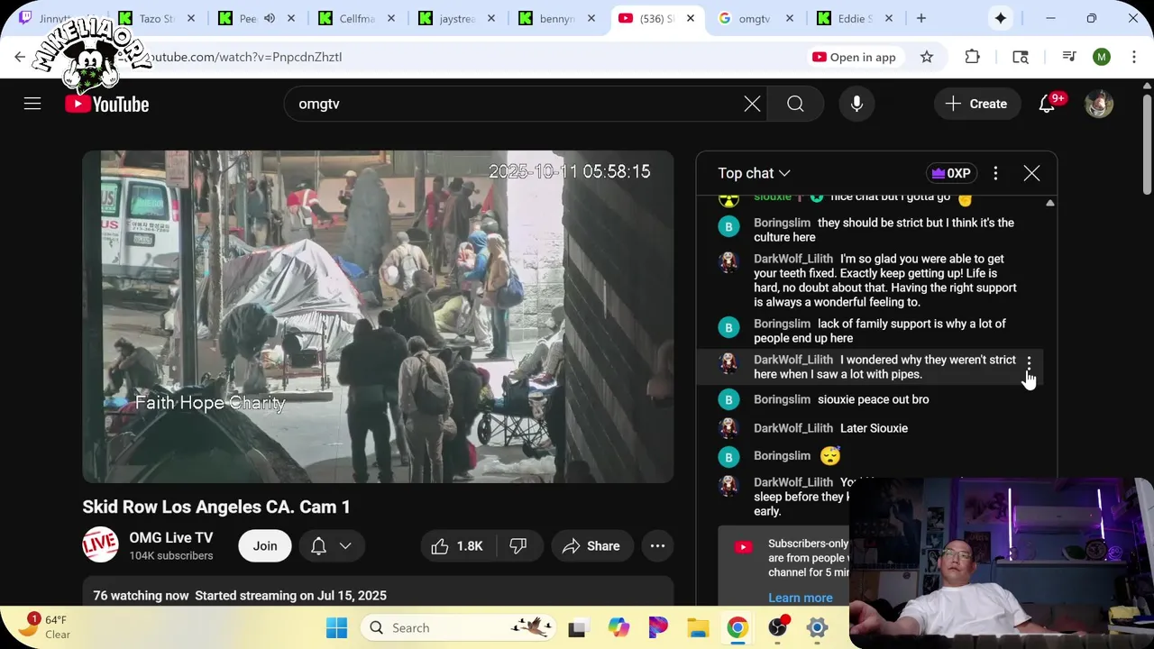This screenshot has width=1154, height=649.
Task: Open the video in the app
Action: pyautogui.click(x=854, y=57)
